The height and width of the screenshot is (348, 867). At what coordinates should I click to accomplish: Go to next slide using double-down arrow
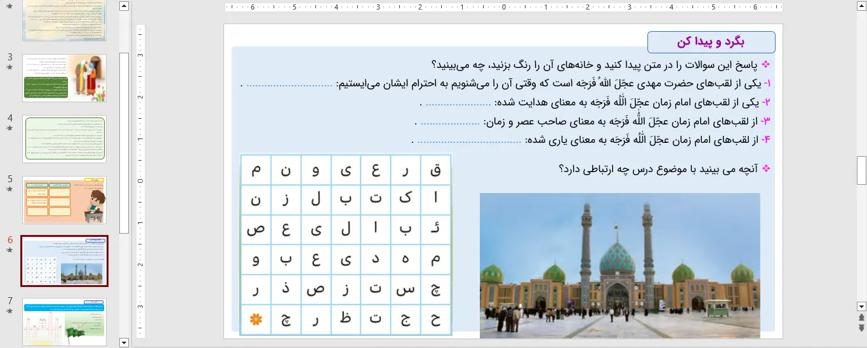click(x=861, y=328)
